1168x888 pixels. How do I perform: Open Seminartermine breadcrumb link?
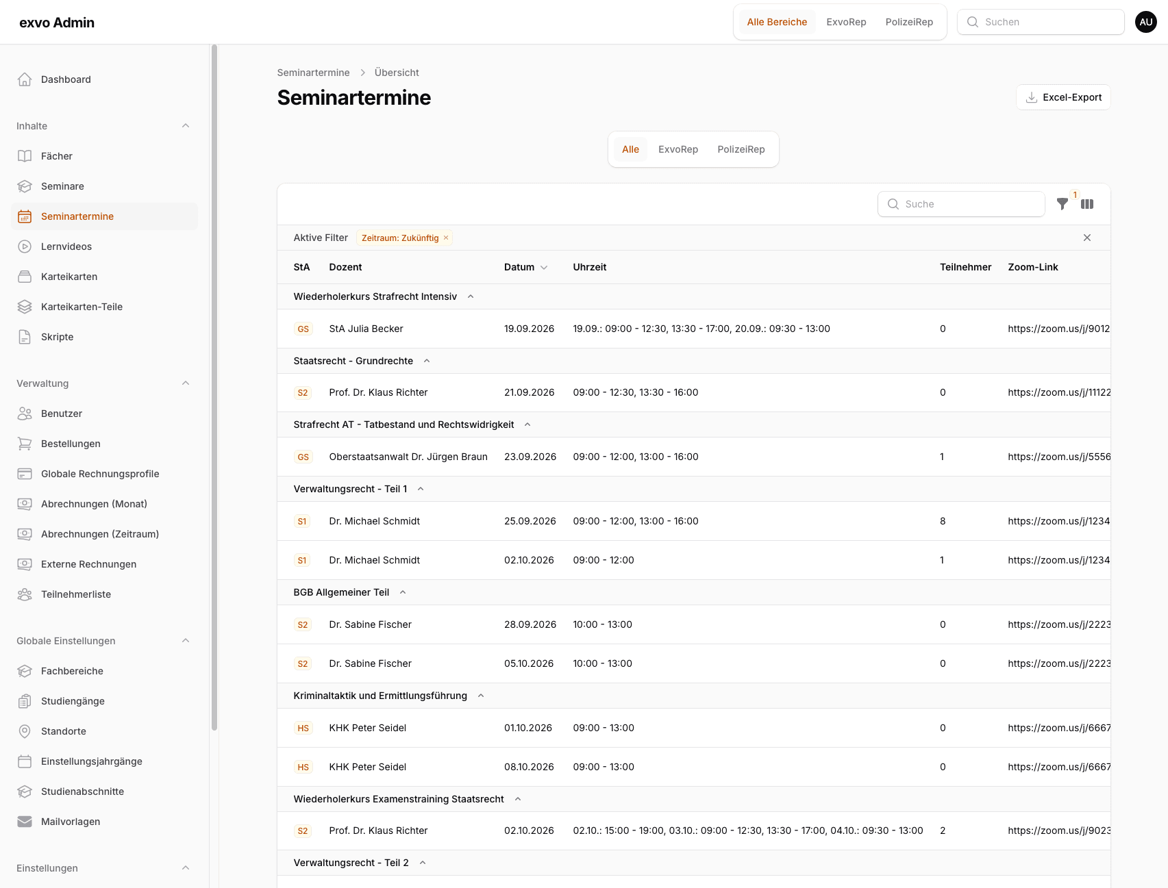[313, 73]
